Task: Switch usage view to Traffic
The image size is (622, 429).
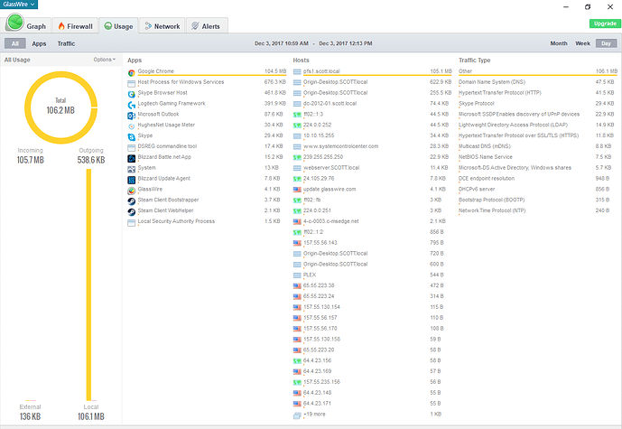Action: (66, 43)
